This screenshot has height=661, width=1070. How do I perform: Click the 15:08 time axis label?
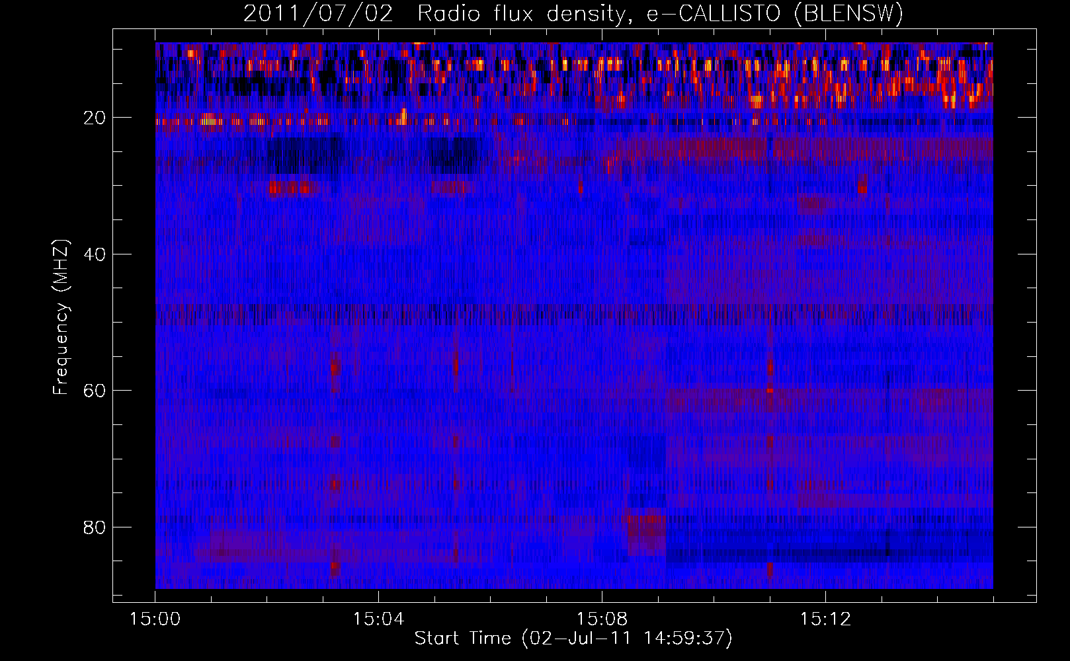tap(602, 619)
